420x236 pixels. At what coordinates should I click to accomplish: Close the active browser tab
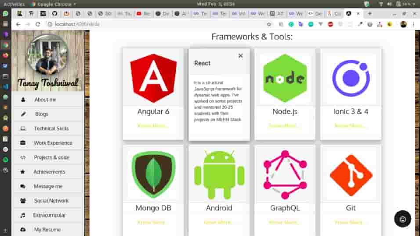[x=358, y=13]
